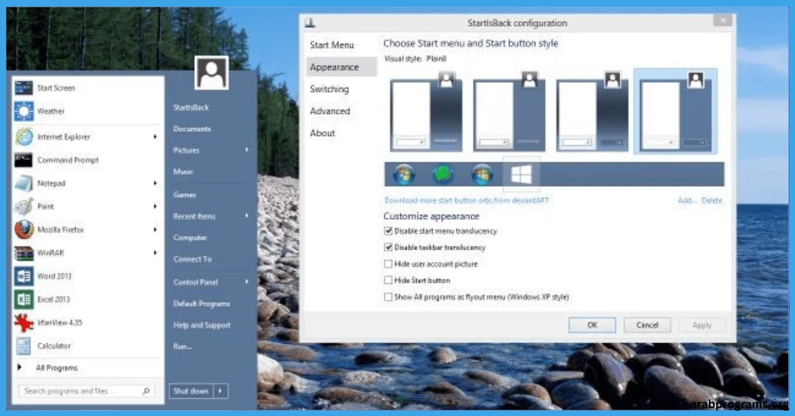The width and height of the screenshot is (795, 416).
Task: Launch the Weather app icon
Action: [23, 111]
